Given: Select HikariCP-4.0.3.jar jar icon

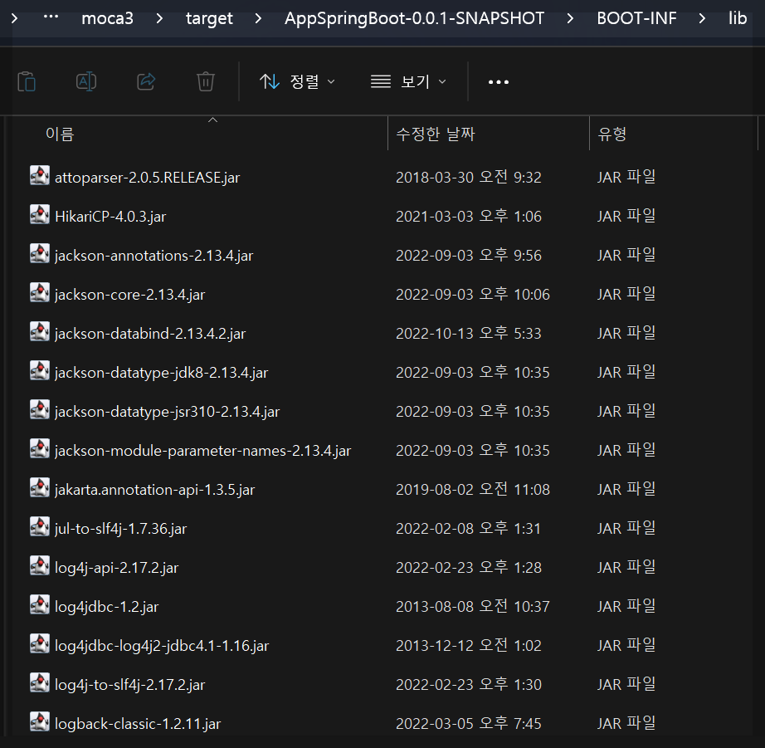Looking at the screenshot, I should (x=40, y=215).
